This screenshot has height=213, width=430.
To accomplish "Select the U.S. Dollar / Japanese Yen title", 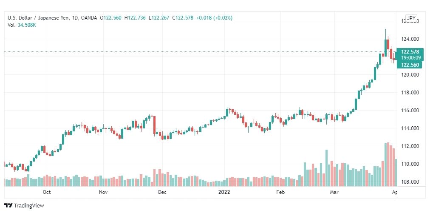I will pyautogui.click(x=40, y=18).
